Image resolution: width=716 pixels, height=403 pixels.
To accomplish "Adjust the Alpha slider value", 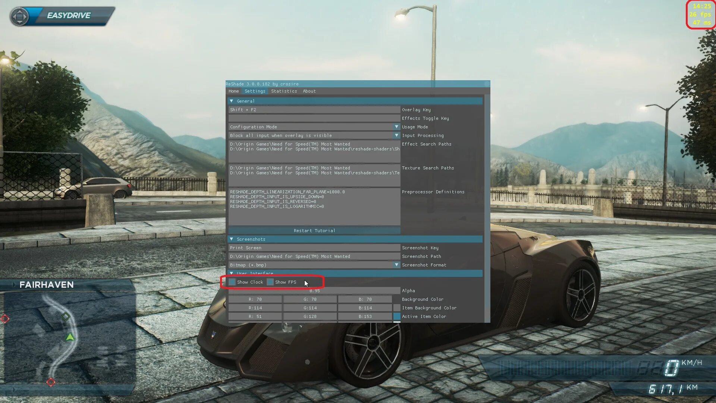I will click(x=314, y=290).
